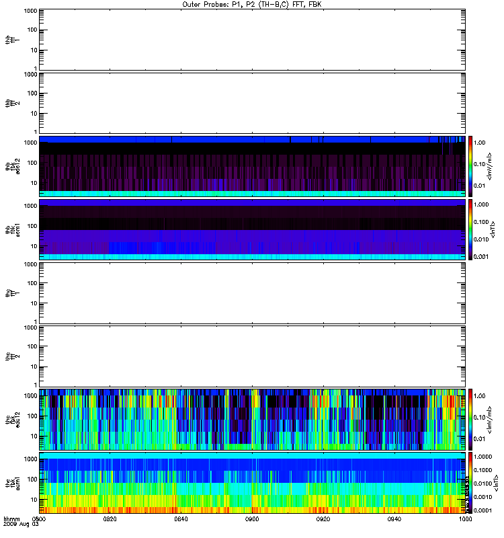Click the thb fbk edc12 spectrogram panel

(x=252, y=166)
